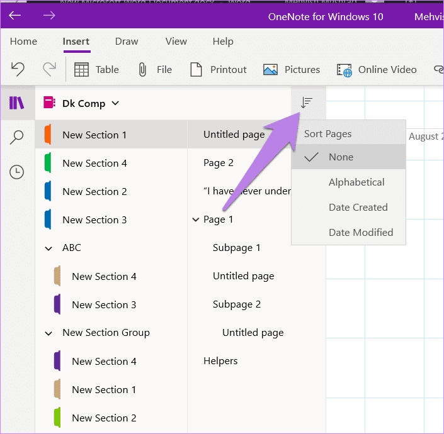Redo the last action

(x=49, y=69)
